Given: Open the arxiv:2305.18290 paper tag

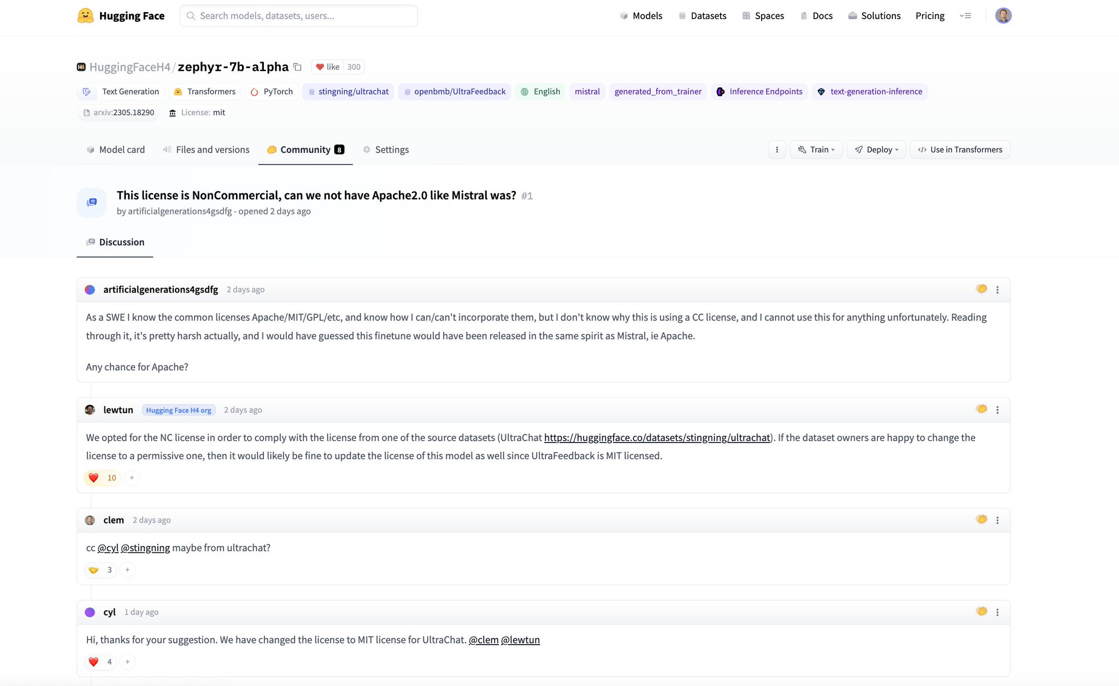Looking at the screenshot, I should tap(118, 112).
